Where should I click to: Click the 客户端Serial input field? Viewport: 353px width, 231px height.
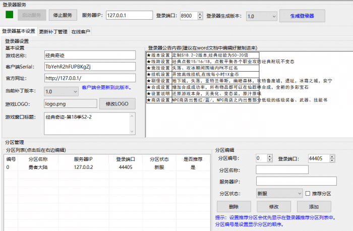[90, 67]
